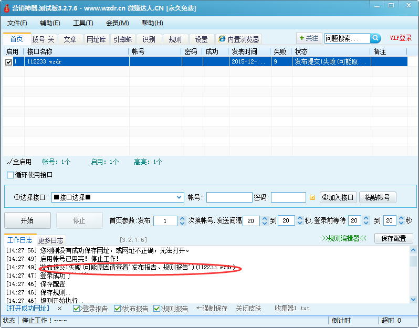Switch to the 引蜘蛛 tab
This screenshot has height=328, width=419.
click(123, 39)
